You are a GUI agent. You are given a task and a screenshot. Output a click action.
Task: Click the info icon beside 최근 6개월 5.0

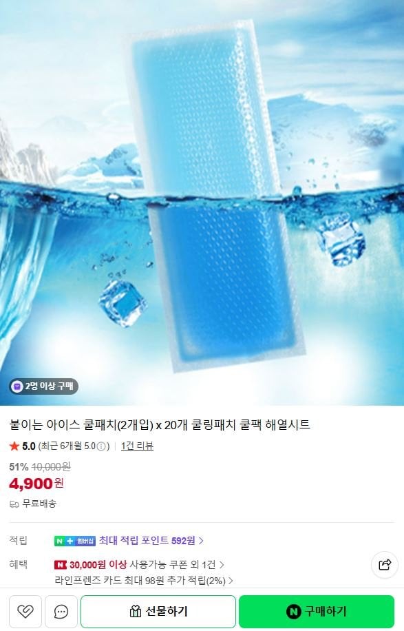coord(101,446)
